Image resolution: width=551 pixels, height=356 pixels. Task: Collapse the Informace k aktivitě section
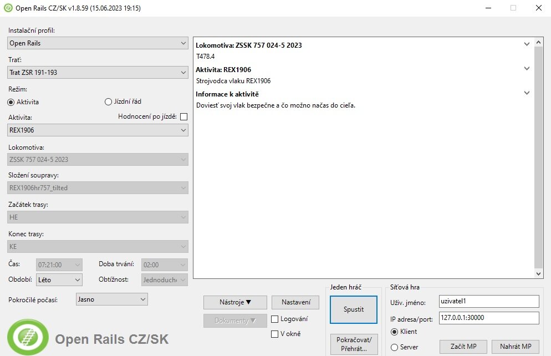coord(527,93)
